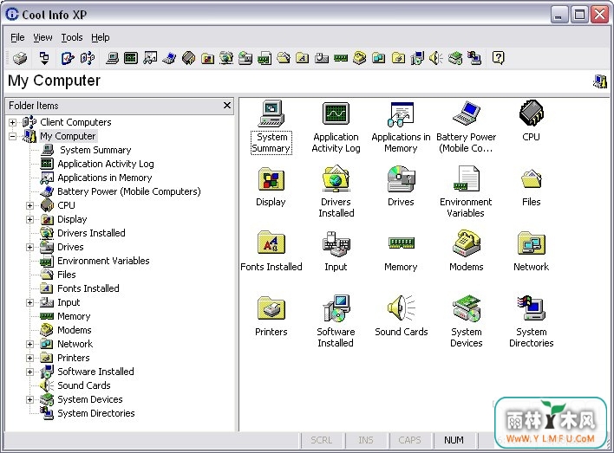The width and height of the screenshot is (614, 453).
Task: Click the tree view dropdown toolbar icon
Action: pyautogui.click(x=44, y=58)
